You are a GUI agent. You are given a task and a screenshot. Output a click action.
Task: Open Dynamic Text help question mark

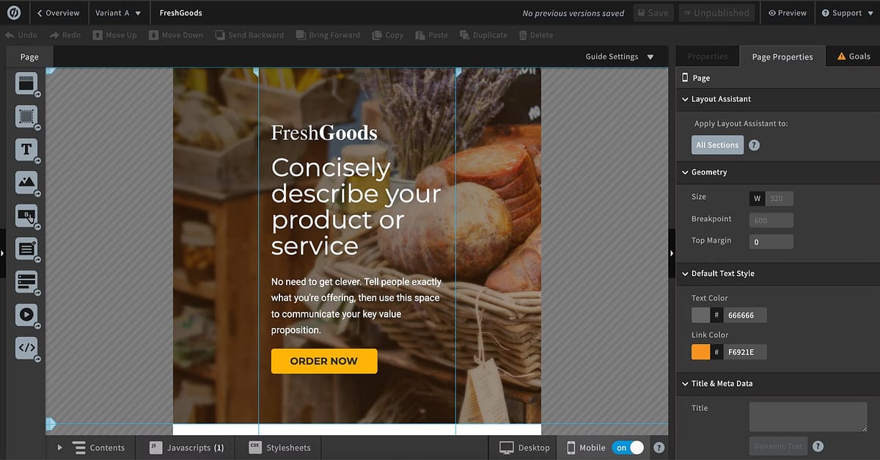point(818,446)
